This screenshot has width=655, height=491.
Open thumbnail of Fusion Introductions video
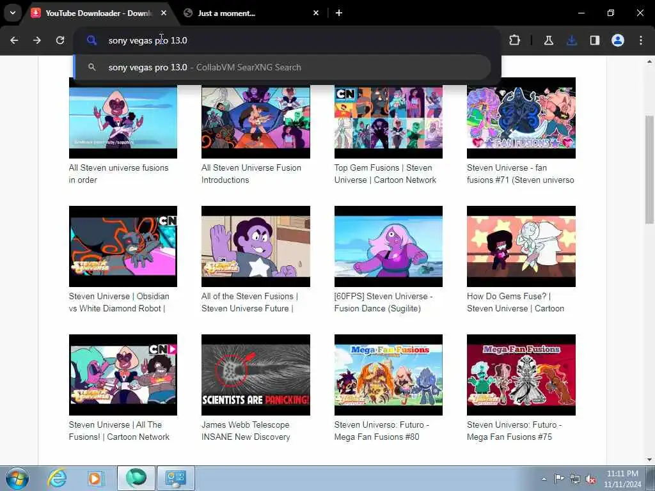256,118
